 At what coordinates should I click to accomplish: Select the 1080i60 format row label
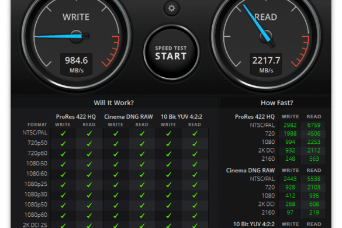point(37,174)
